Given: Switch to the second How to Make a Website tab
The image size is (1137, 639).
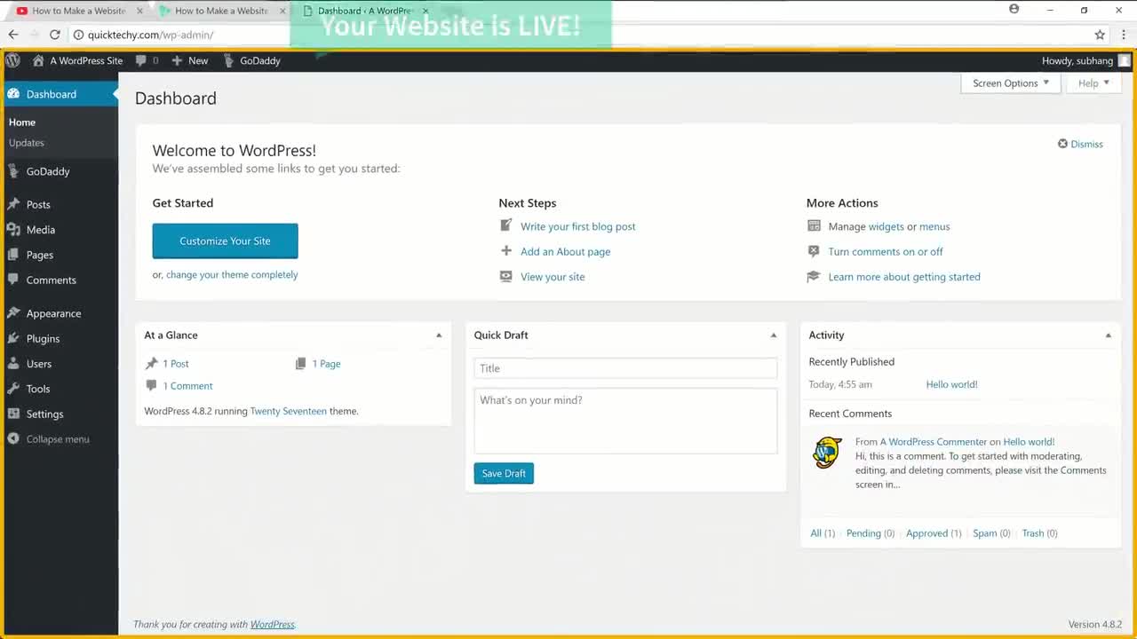Looking at the screenshot, I should [x=222, y=11].
